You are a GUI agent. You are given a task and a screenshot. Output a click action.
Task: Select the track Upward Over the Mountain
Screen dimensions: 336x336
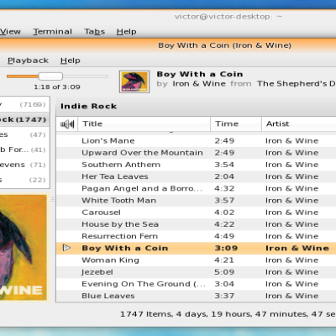pyautogui.click(x=196, y=153)
